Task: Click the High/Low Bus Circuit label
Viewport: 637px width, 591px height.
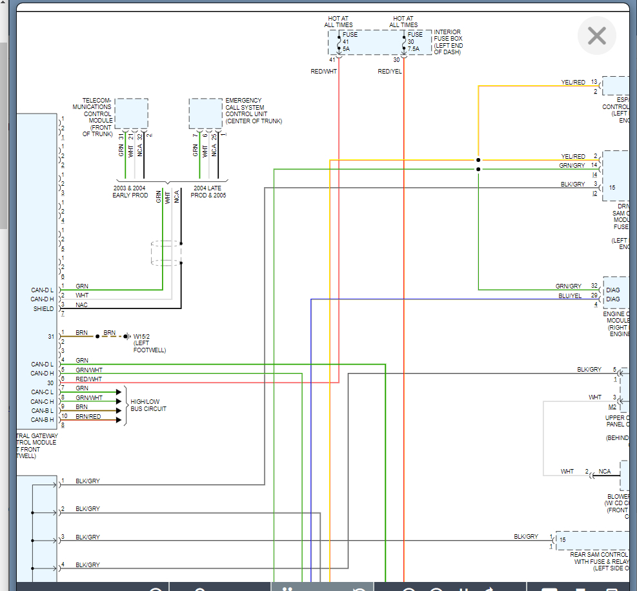Action: point(148,405)
